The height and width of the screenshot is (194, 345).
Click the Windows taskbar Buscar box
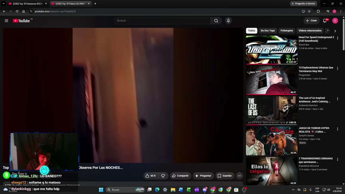(x=126, y=190)
